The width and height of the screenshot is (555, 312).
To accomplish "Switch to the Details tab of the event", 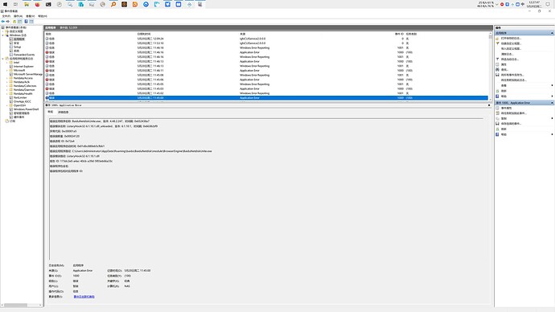I will [63, 112].
